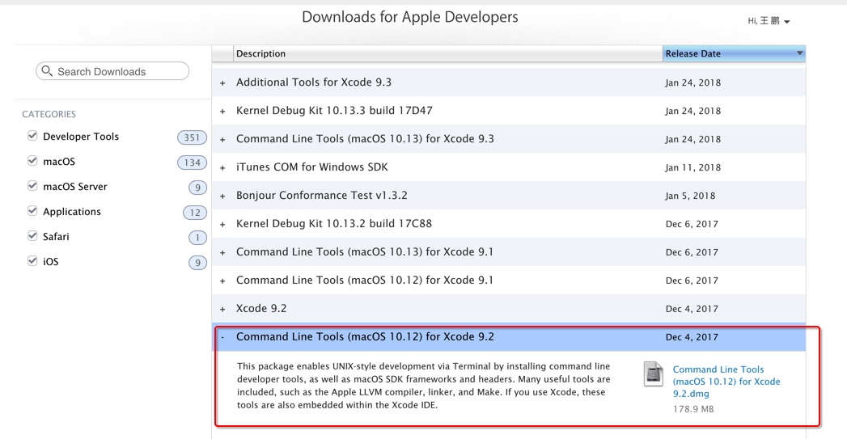
Task: Select the macOS Server label
Action: [x=75, y=186]
